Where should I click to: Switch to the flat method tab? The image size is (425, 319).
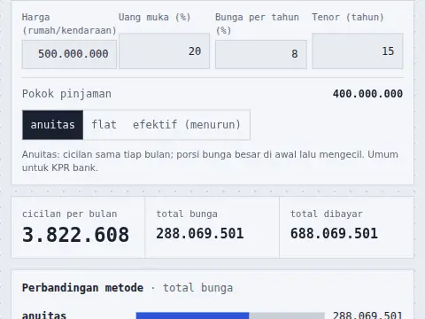click(x=104, y=125)
